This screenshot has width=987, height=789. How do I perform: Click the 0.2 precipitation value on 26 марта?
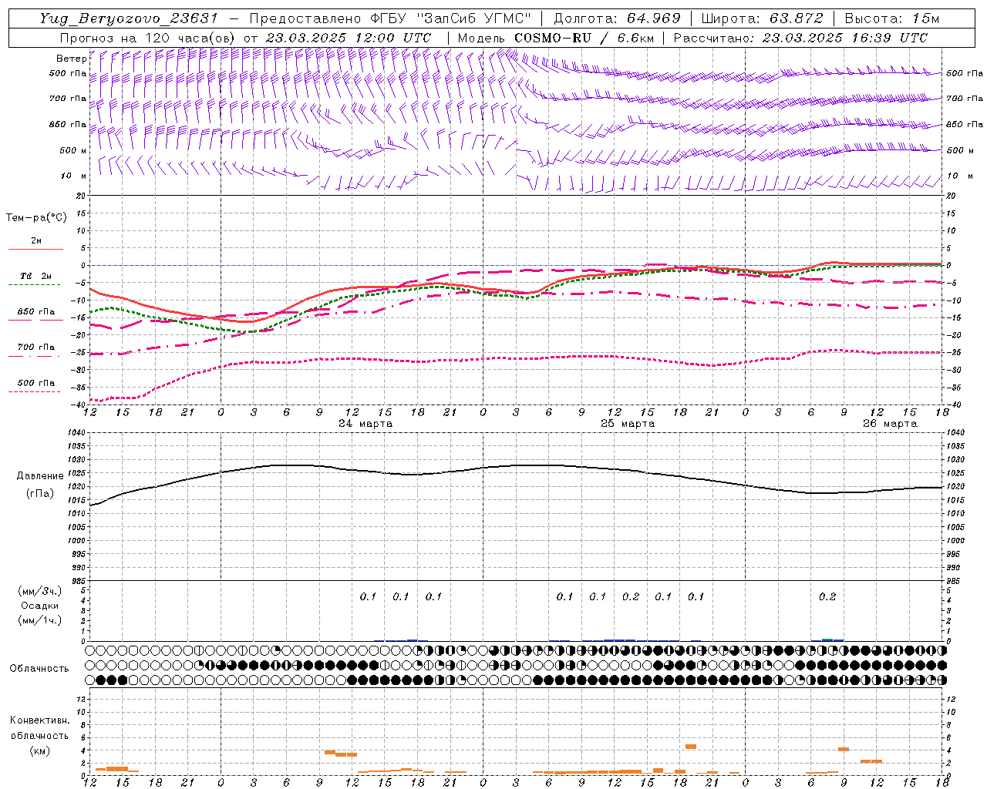coord(827,596)
